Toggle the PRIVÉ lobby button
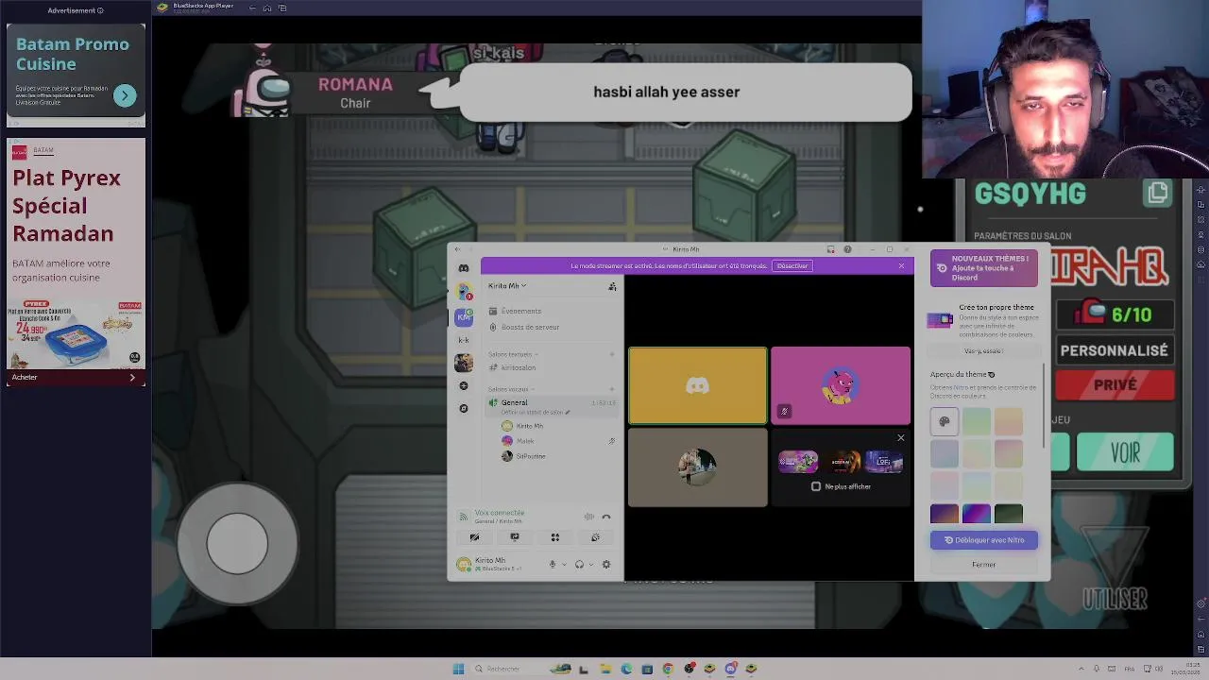 (1115, 385)
